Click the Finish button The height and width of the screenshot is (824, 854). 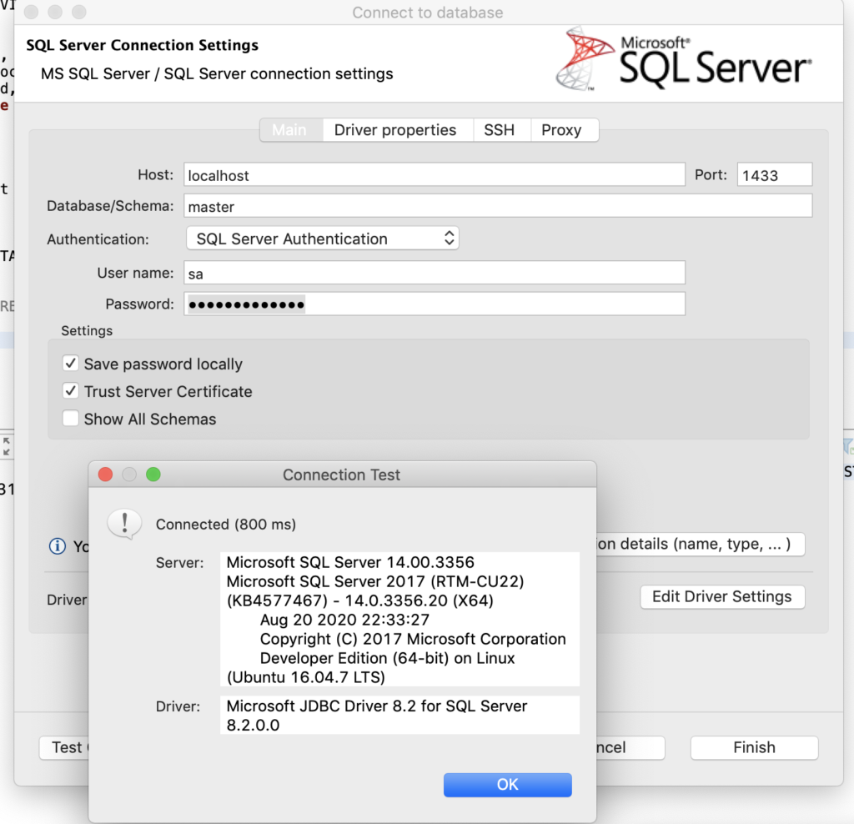tap(754, 748)
